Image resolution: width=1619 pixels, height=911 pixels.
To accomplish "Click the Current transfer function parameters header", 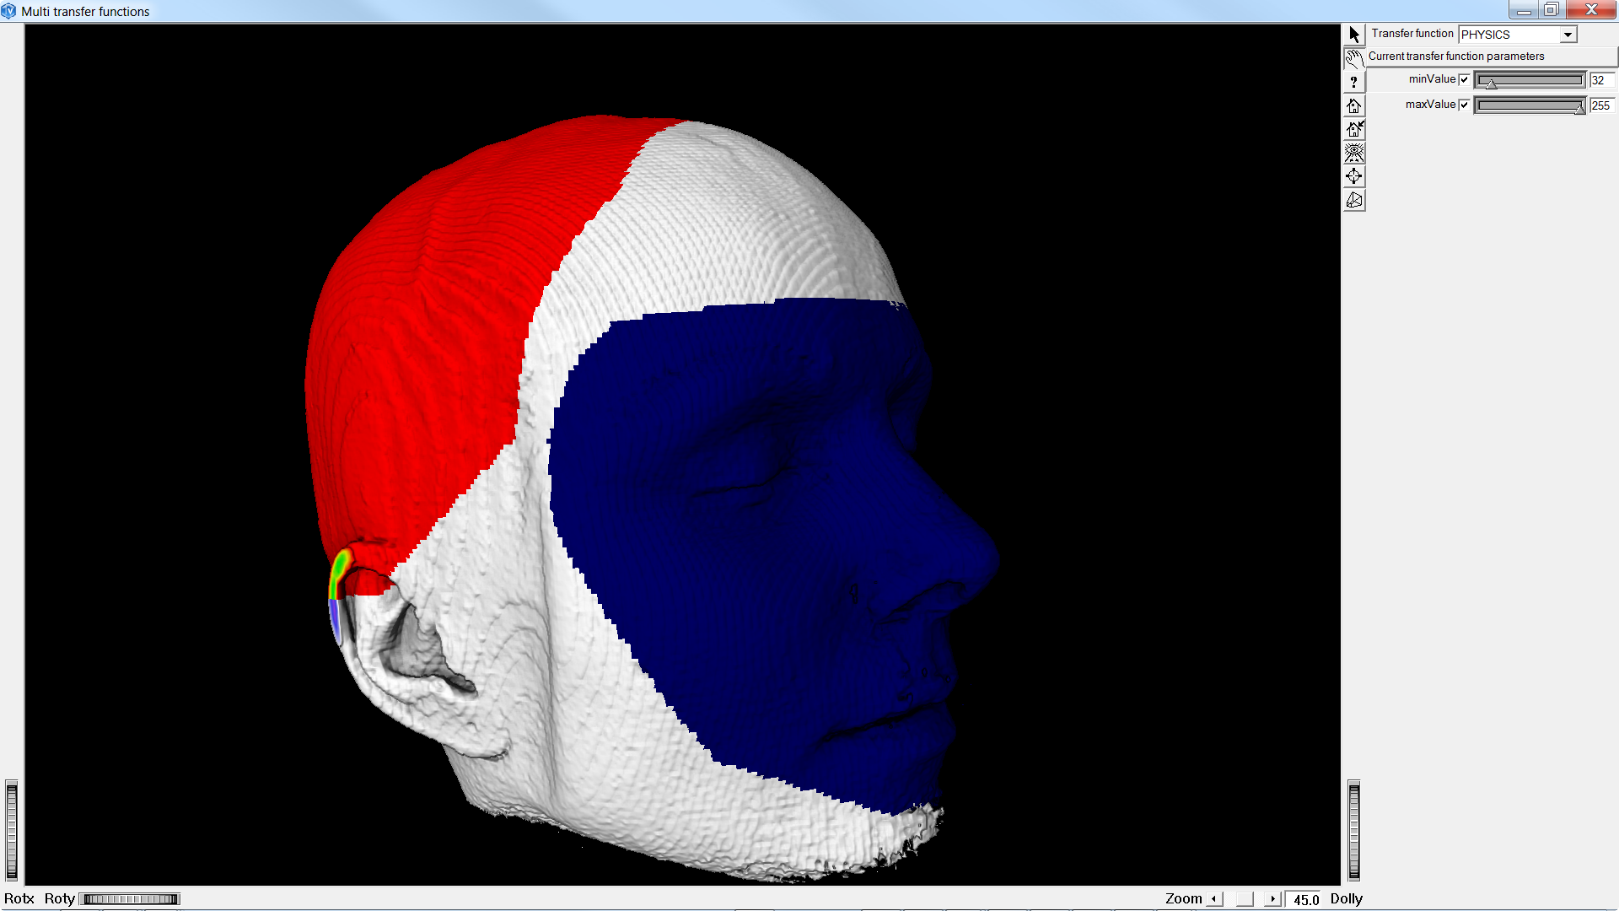I will [1456, 57].
